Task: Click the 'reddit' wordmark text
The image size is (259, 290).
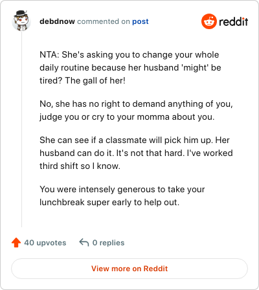Action: pos(234,21)
